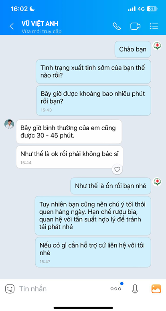Start a voice call with Vũ Việt Anh
Image resolution: width=166 pixels, height=311 pixels.
click(117, 26)
